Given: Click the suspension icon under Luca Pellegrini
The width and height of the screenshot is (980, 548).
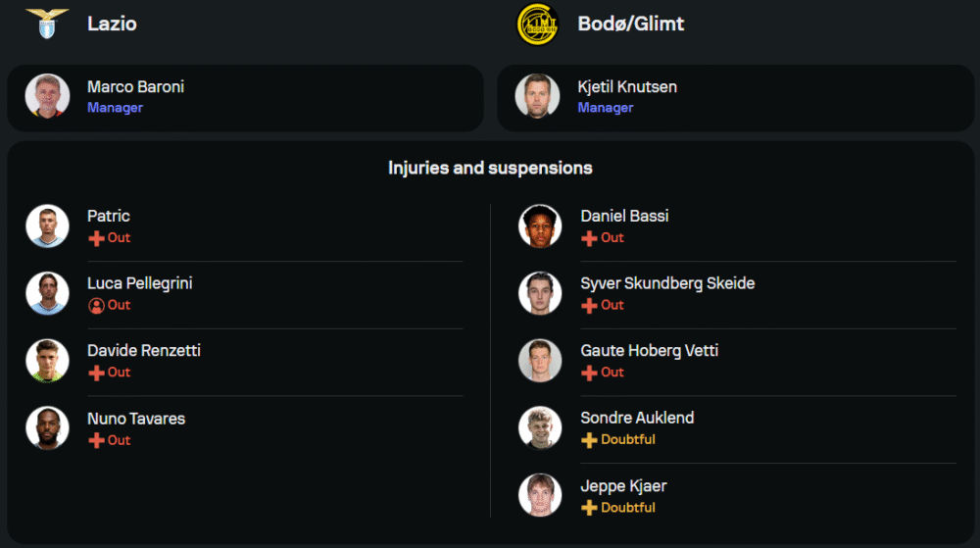Looking at the screenshot, I should pyautogui.click(x=96, y=306).
